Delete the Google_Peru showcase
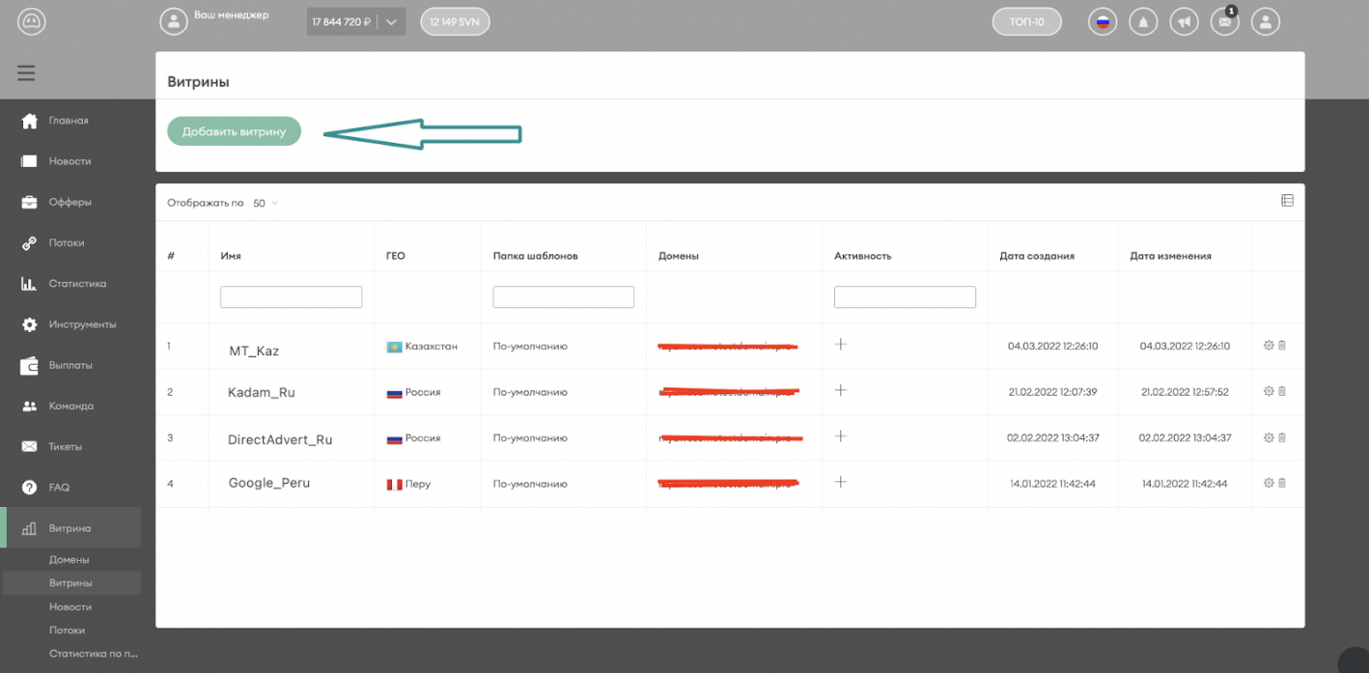 tap(1282, 483)
